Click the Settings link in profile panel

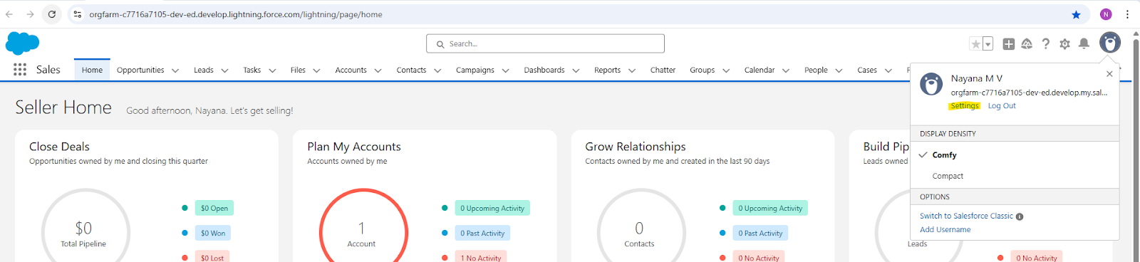tap(965, 105)
